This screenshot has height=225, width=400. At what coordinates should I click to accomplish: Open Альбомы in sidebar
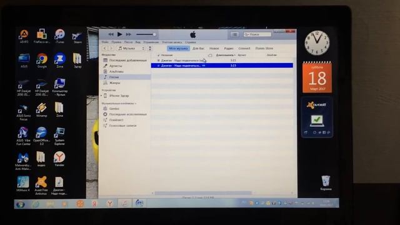[x=125, y=71]
